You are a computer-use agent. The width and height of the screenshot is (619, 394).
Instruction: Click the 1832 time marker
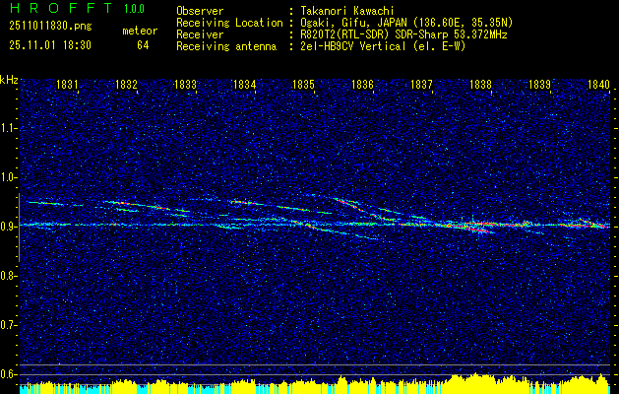tap(126, 84)
